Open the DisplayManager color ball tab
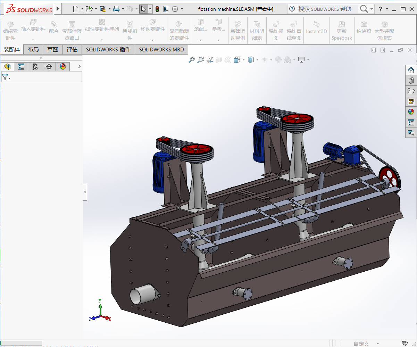This screenshot has width=417, height=347. pos(63,67)
